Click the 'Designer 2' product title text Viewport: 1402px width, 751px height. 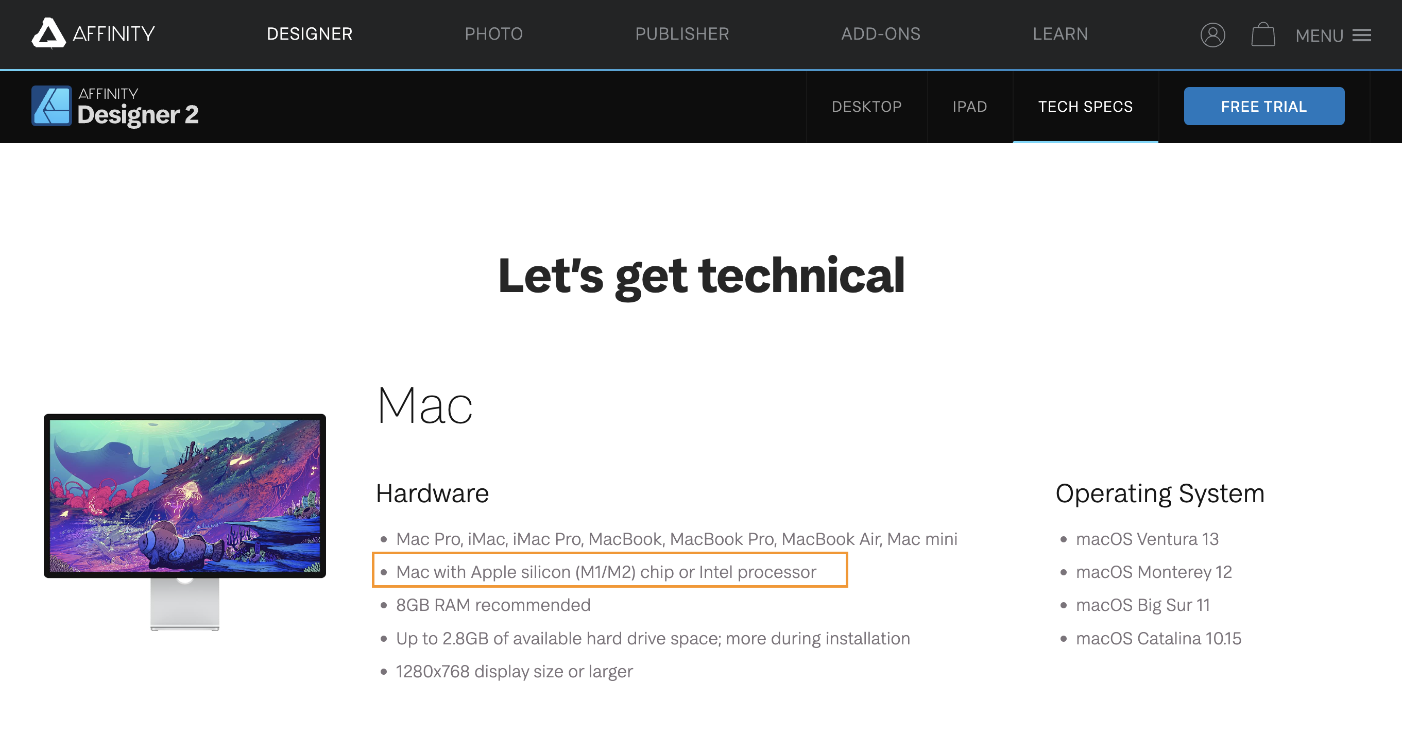pyautogui.click(x=138, y=115)
